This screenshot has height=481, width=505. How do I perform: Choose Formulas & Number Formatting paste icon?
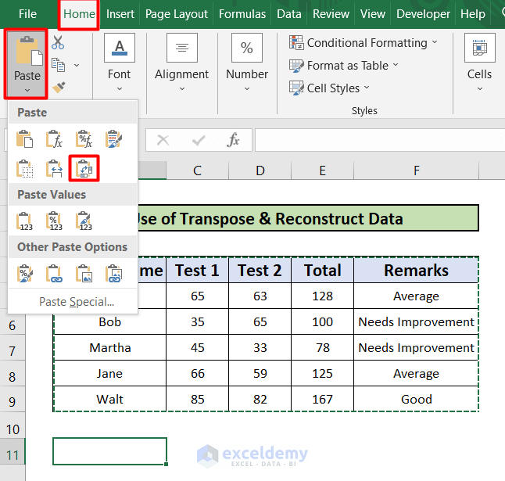[84, 139]
